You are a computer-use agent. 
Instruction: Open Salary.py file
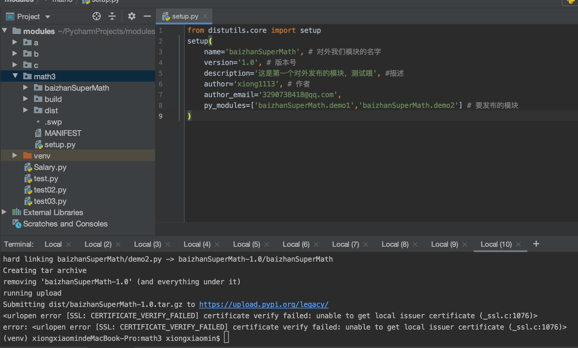(50, 167)
